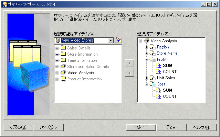Expand the Sales Details folder
Viewport: 220px width, 137px height.
(57, 48)
